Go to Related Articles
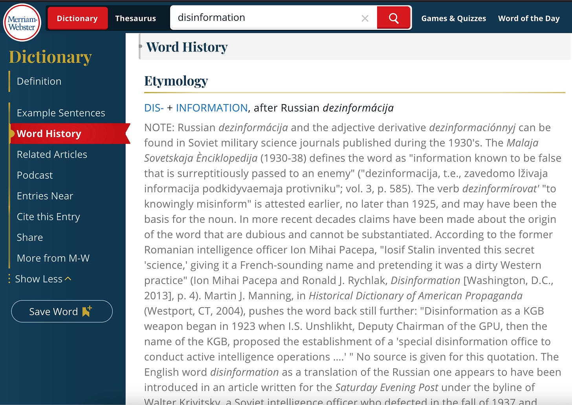Image resolution: width=572 pixels, height=405 pixels. [52, 154]
